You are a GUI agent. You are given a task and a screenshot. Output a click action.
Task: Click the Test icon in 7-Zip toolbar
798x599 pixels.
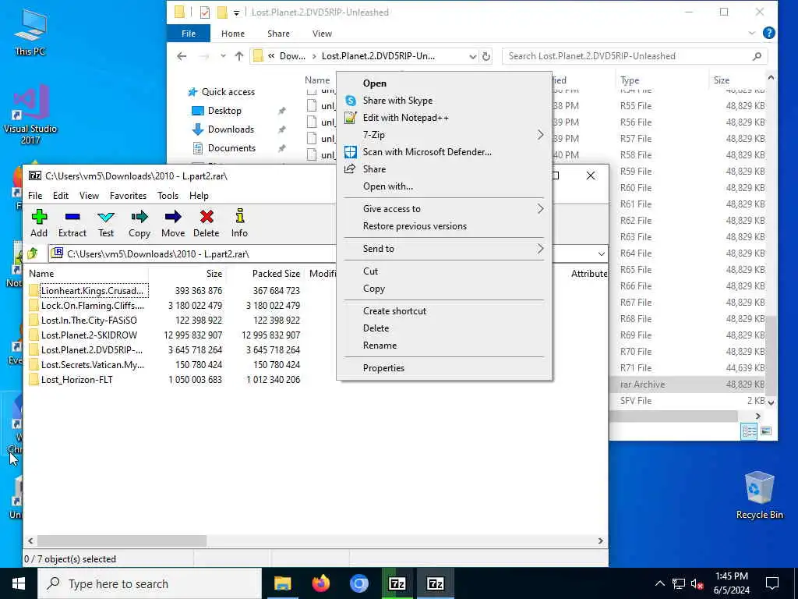(x=106, y=223)
